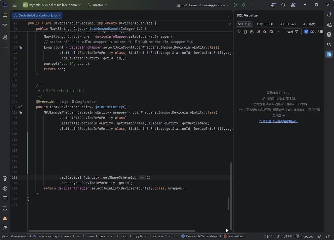The width and height of the screenshot is (334, 240).
Task: Expand more SQL Visualizer toolbar actions chevron
Action: [x=278, y=32]
